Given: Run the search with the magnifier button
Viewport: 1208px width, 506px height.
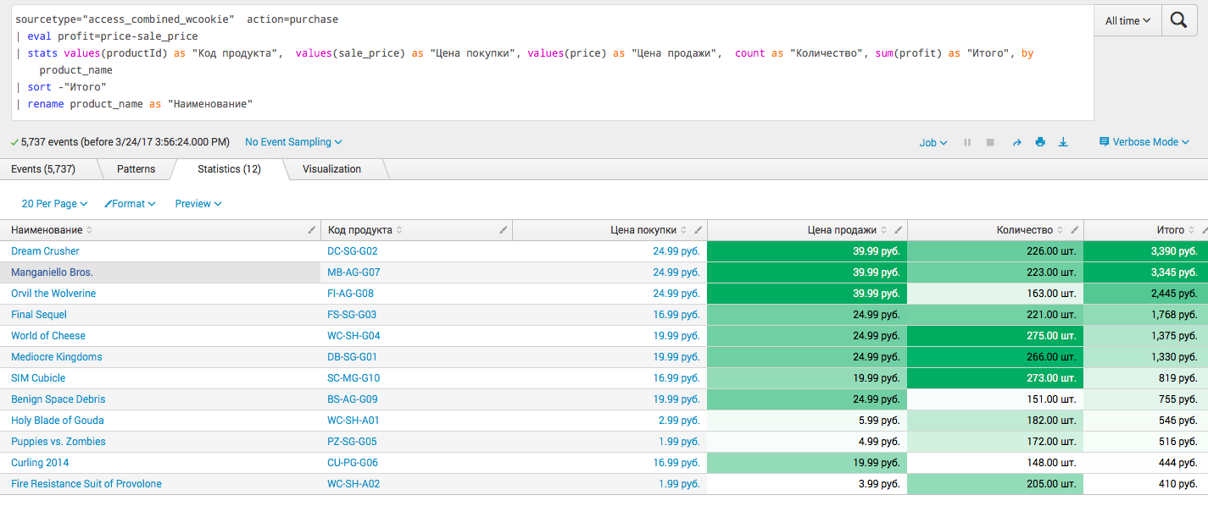Looking at the screenshot, I should point(1179,20).
